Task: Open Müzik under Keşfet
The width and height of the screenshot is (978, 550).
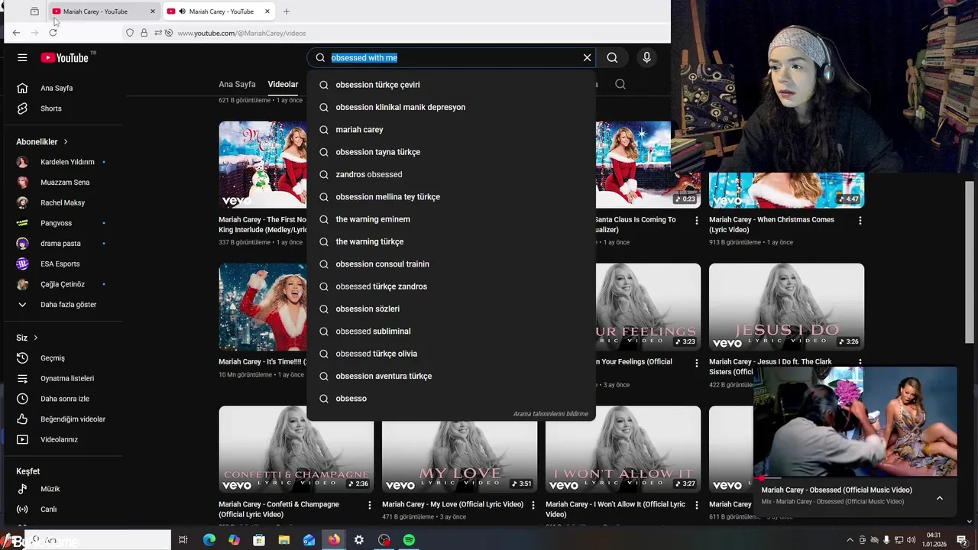Action: point(63,489)
